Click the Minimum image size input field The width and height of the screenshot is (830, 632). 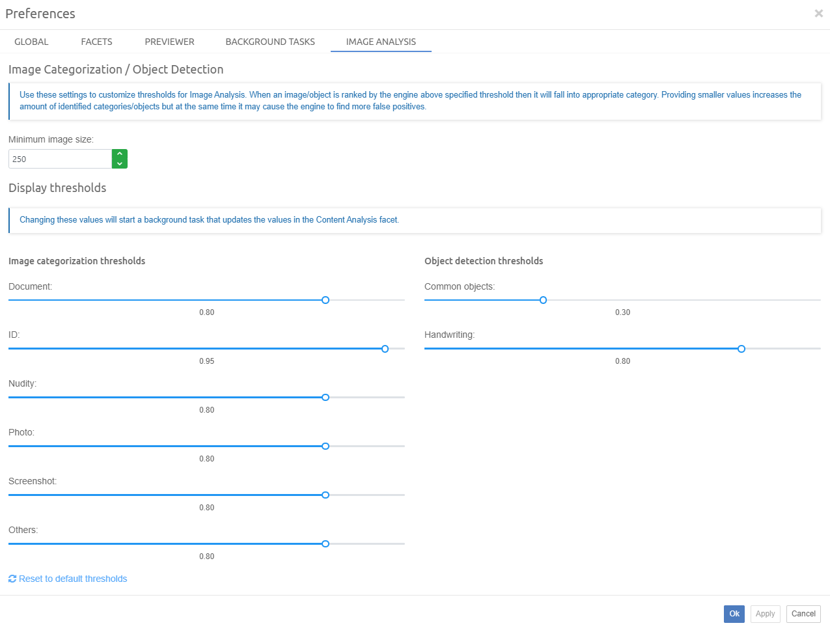(60, 159)
